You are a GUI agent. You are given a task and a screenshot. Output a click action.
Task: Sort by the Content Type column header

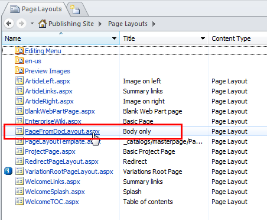(231, 38)
